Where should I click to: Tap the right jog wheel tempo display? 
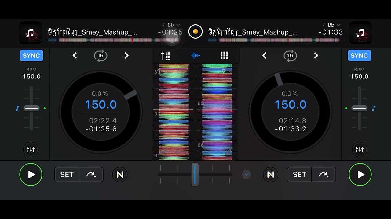coord(291,105)
